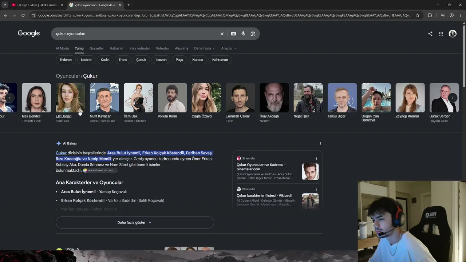The image size is (466, 262).
Task: Apply the 1 sezon filter chip
Action: tap(161, 60)
